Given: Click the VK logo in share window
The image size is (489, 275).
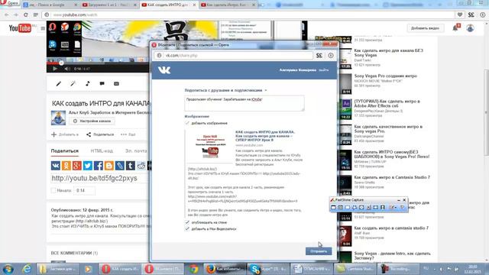Looking at the screenshot, I should 164,70.
